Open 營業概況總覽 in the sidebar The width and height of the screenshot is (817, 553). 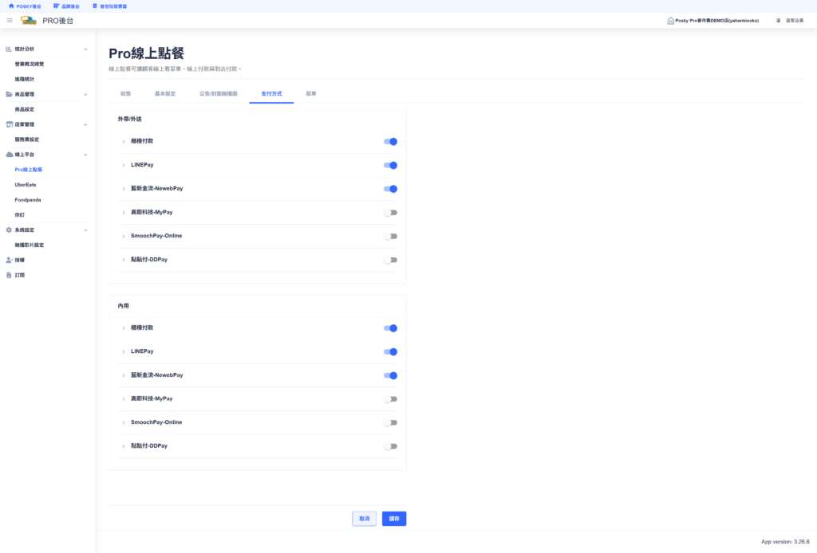[x=30, y=64]
